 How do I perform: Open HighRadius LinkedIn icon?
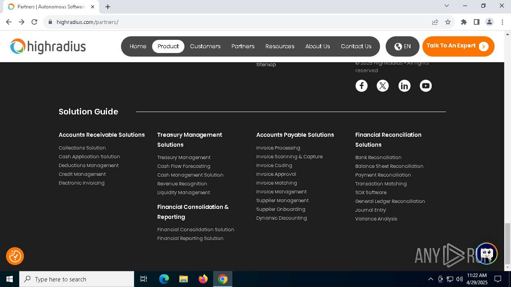pyautogui.click(x=404, y=86)
